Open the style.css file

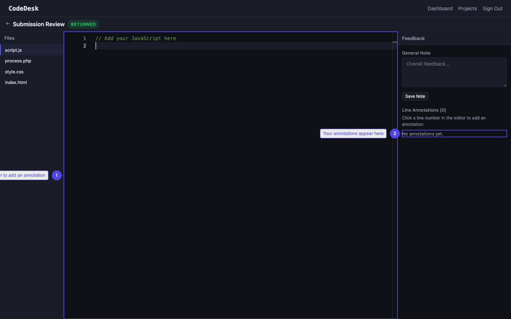(x=13, y=71)
